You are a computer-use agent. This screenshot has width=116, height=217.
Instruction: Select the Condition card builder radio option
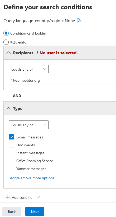coord(6,33)
